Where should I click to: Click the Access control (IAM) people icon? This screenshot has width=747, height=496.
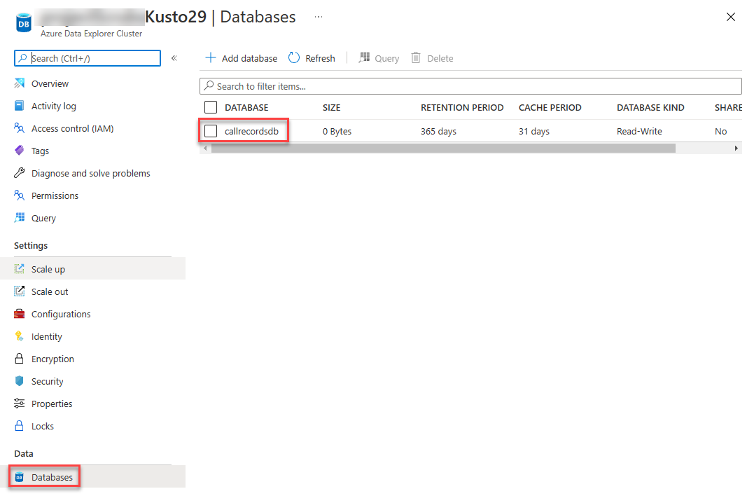(19, 128)
